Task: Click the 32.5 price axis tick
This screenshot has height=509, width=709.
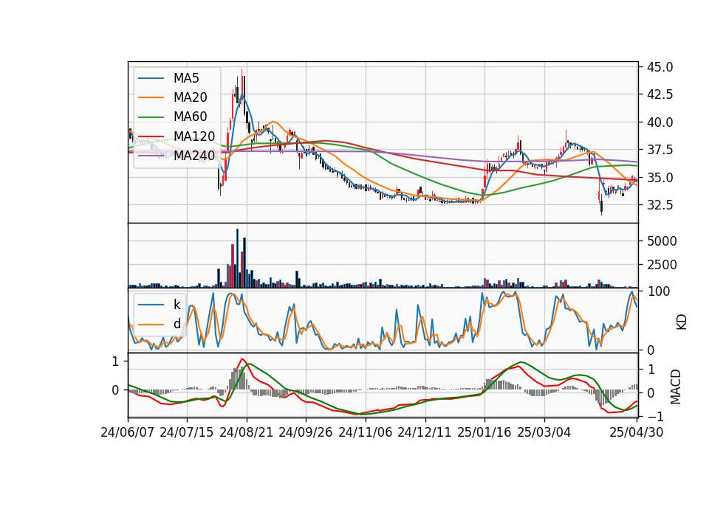Action: pos(660,205)
